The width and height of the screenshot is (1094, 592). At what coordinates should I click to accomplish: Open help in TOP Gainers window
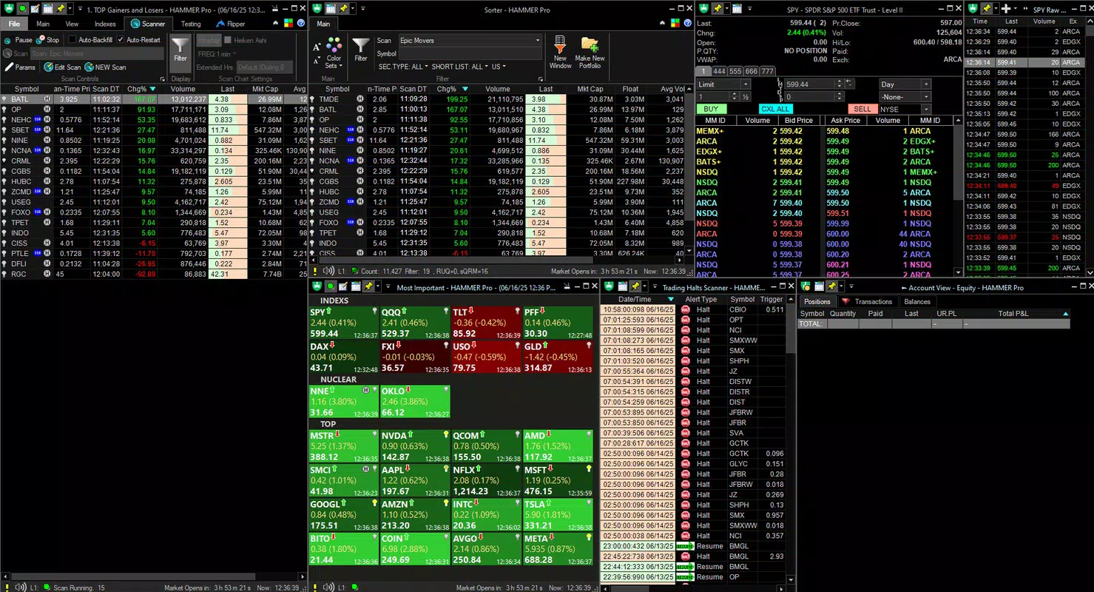pos(301,24)
